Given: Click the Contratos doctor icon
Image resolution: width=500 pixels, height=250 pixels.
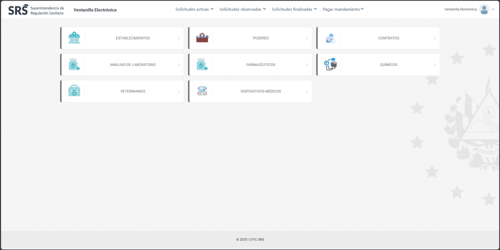Looking at the screenshot, I should tap(331, 38).
